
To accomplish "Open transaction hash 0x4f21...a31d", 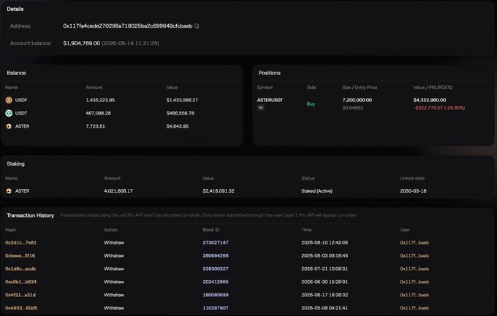I will (x=20, y=295).
